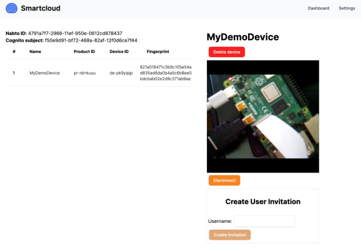Click the Smartcloud title text
The width and height of the screenshot is (361, 249).
point(41,8)
